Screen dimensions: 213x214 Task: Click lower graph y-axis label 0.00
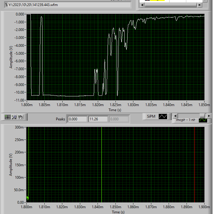pyautogui.click(x=21, y=202)
